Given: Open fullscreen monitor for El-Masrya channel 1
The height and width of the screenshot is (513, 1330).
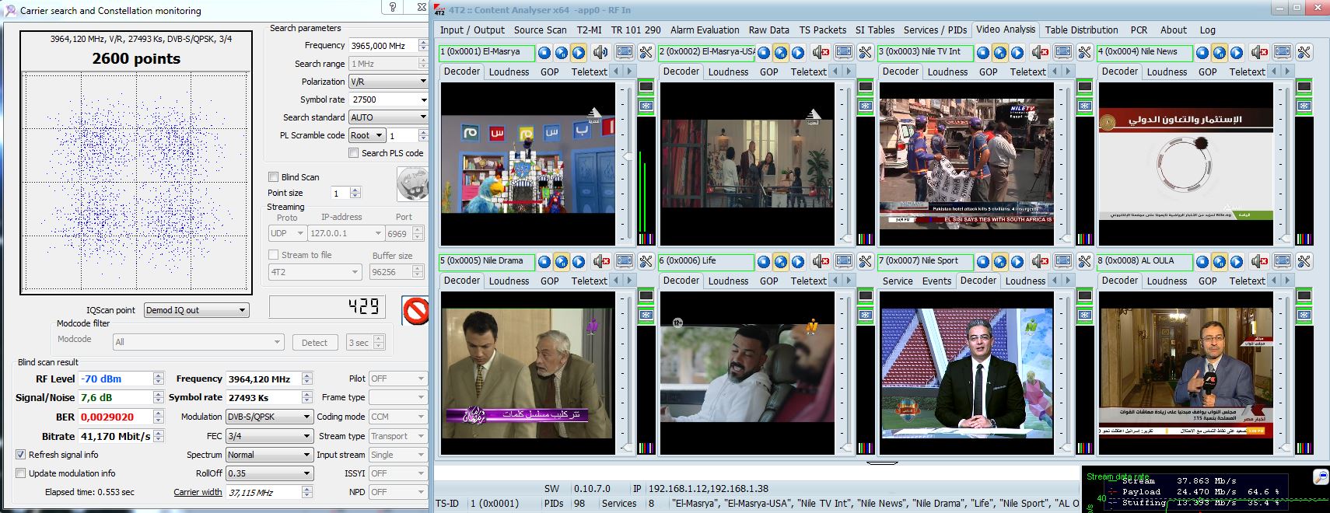Looking at the screenshot, I should (625, 53).
